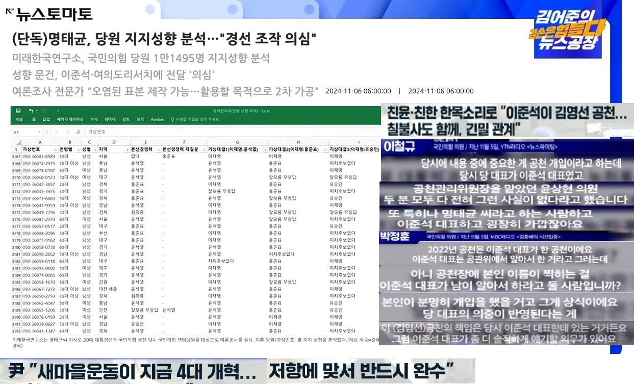
Task: Select column A header in the spreadsheet
Action: tap(40, 142)
